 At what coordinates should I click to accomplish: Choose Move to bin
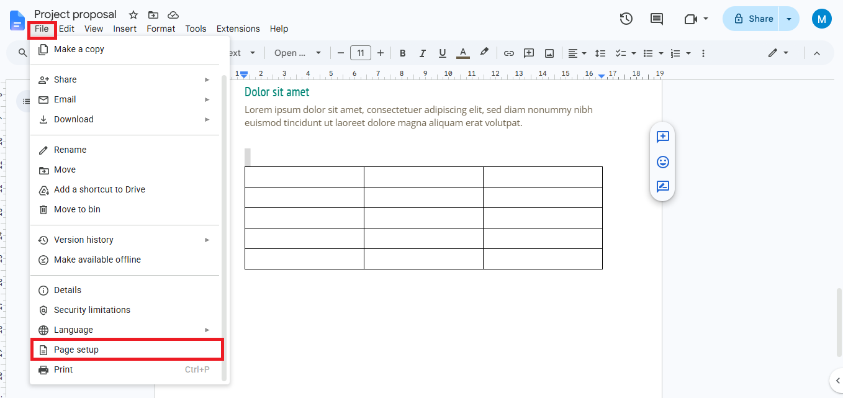125,209
